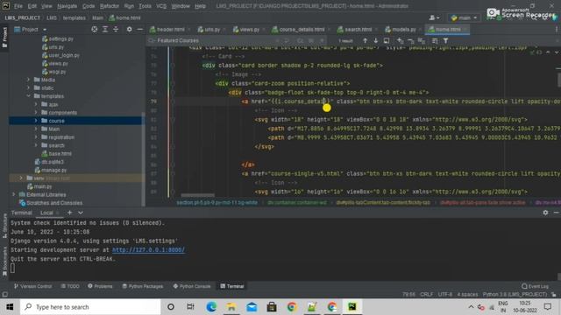Open search results in Find window
Viewport: 561px width, 315px height.
click(x=387, y=41)
